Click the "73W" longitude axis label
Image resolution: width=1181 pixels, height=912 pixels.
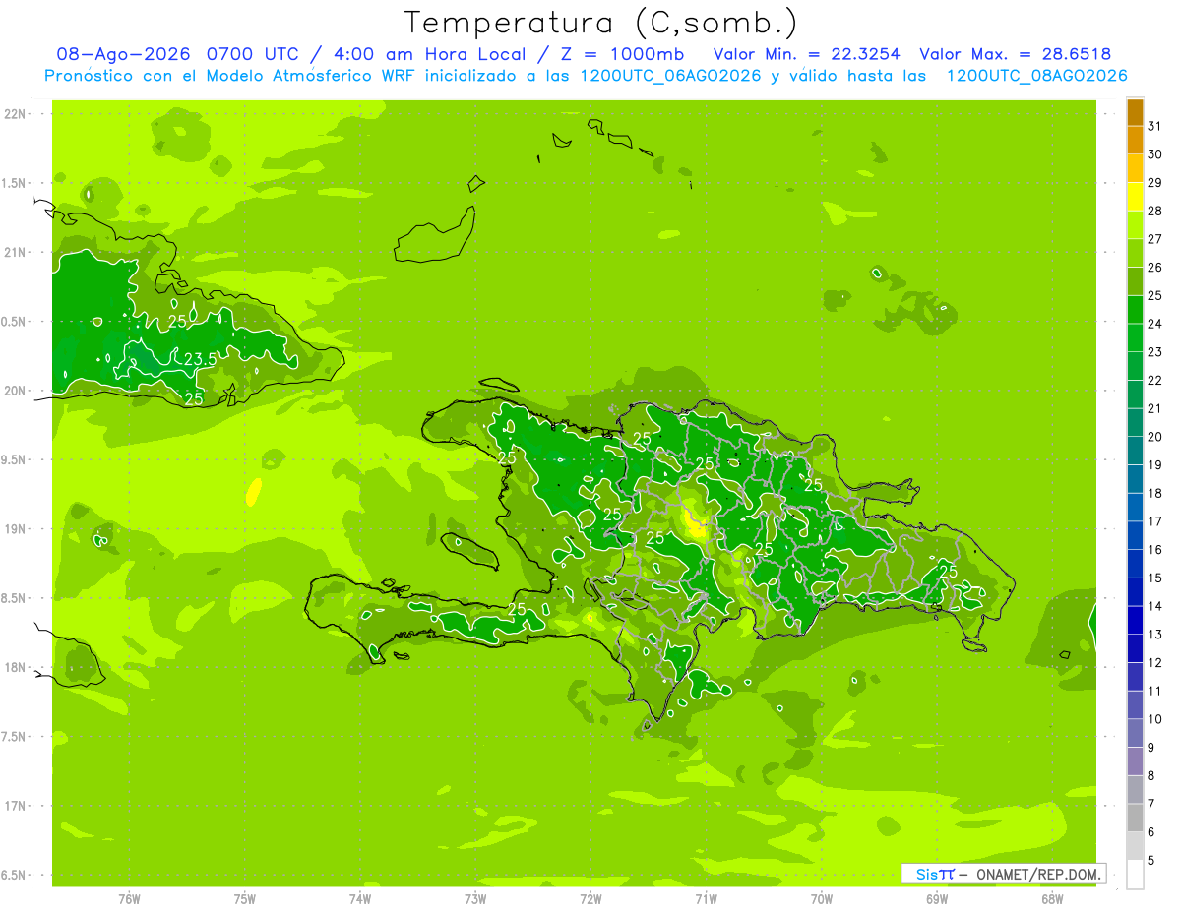pos(475,899)
